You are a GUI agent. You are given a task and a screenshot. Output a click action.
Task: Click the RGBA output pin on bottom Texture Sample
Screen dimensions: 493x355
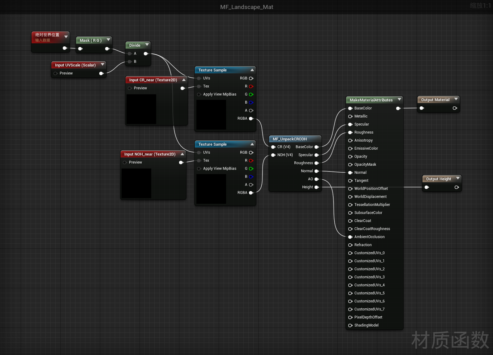pos(251,193)
